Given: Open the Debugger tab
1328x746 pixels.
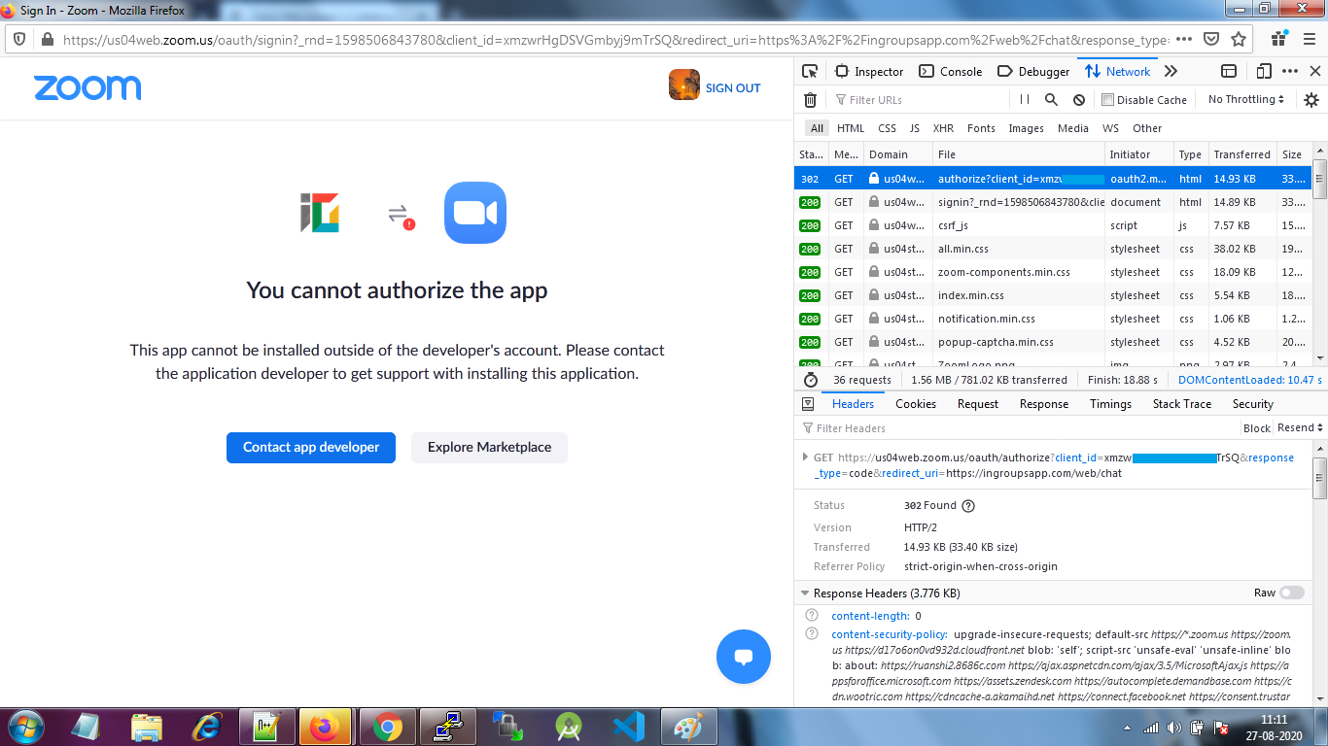Looking at the screenshot, I should click(x=1034, y=71).
